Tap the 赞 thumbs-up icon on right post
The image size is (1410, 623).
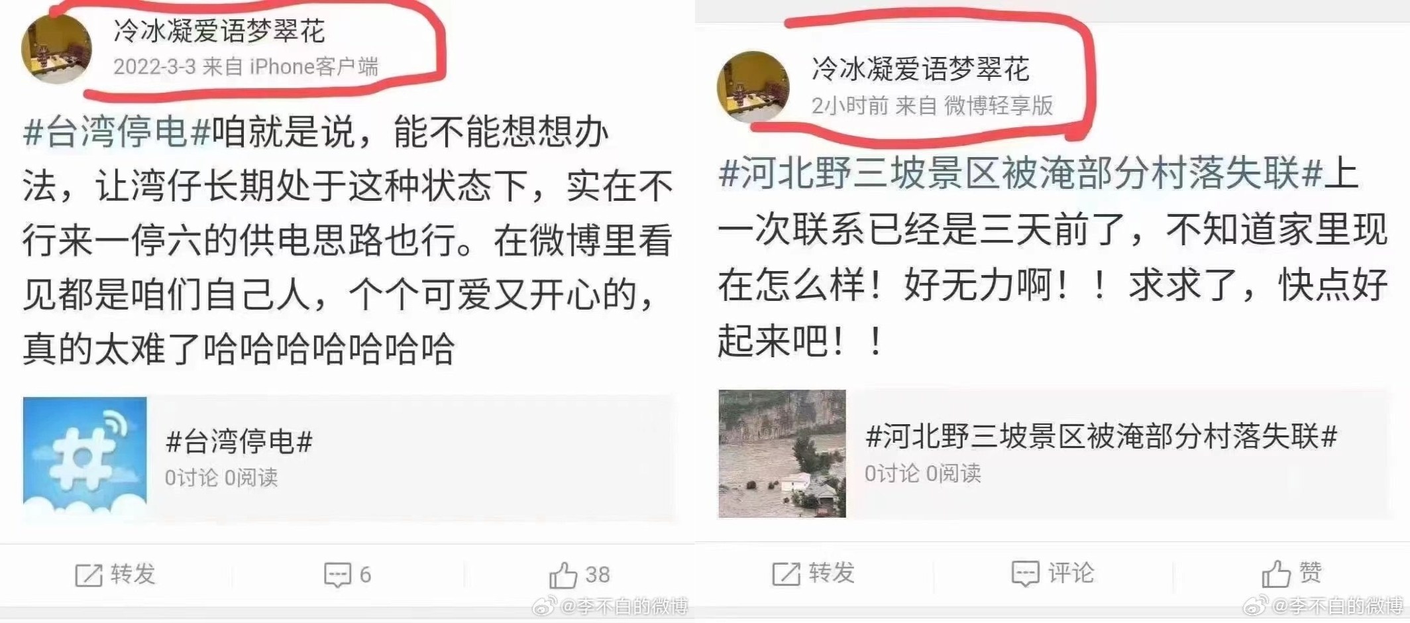tap(1276, 573)
